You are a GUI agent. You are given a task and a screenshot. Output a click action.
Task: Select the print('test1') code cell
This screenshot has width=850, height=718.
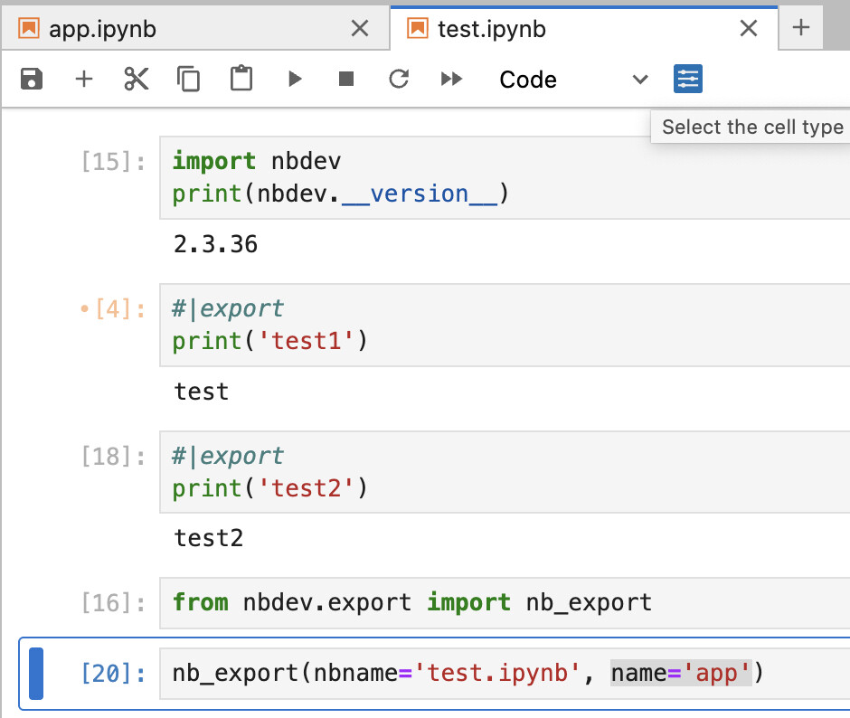click(x=506, y=325)
